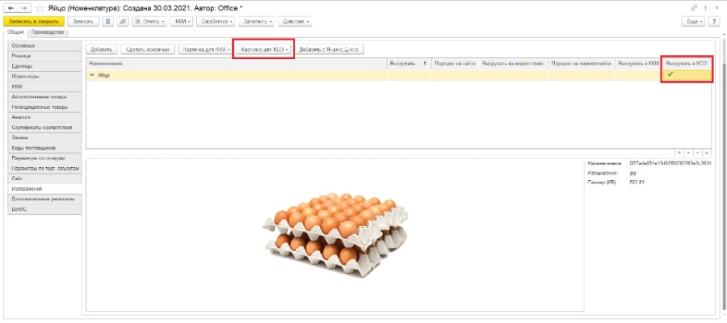Open the Картинка для КСО dropdown
727x323 pixels.
(265, 48)
